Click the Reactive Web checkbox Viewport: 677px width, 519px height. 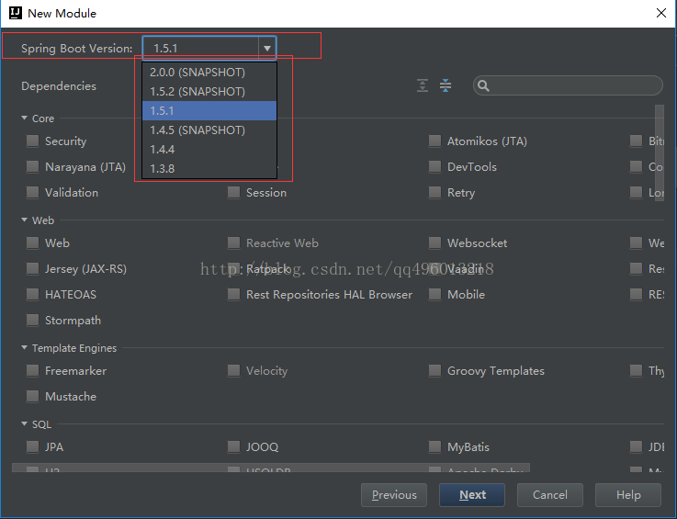coord(233,243)
